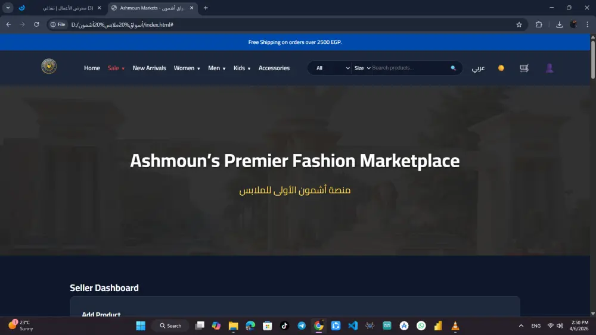Image resolution: width=596 pixels, height=335 pixels.
Task: Open Task View on taskbar
Action: [200, 325]
